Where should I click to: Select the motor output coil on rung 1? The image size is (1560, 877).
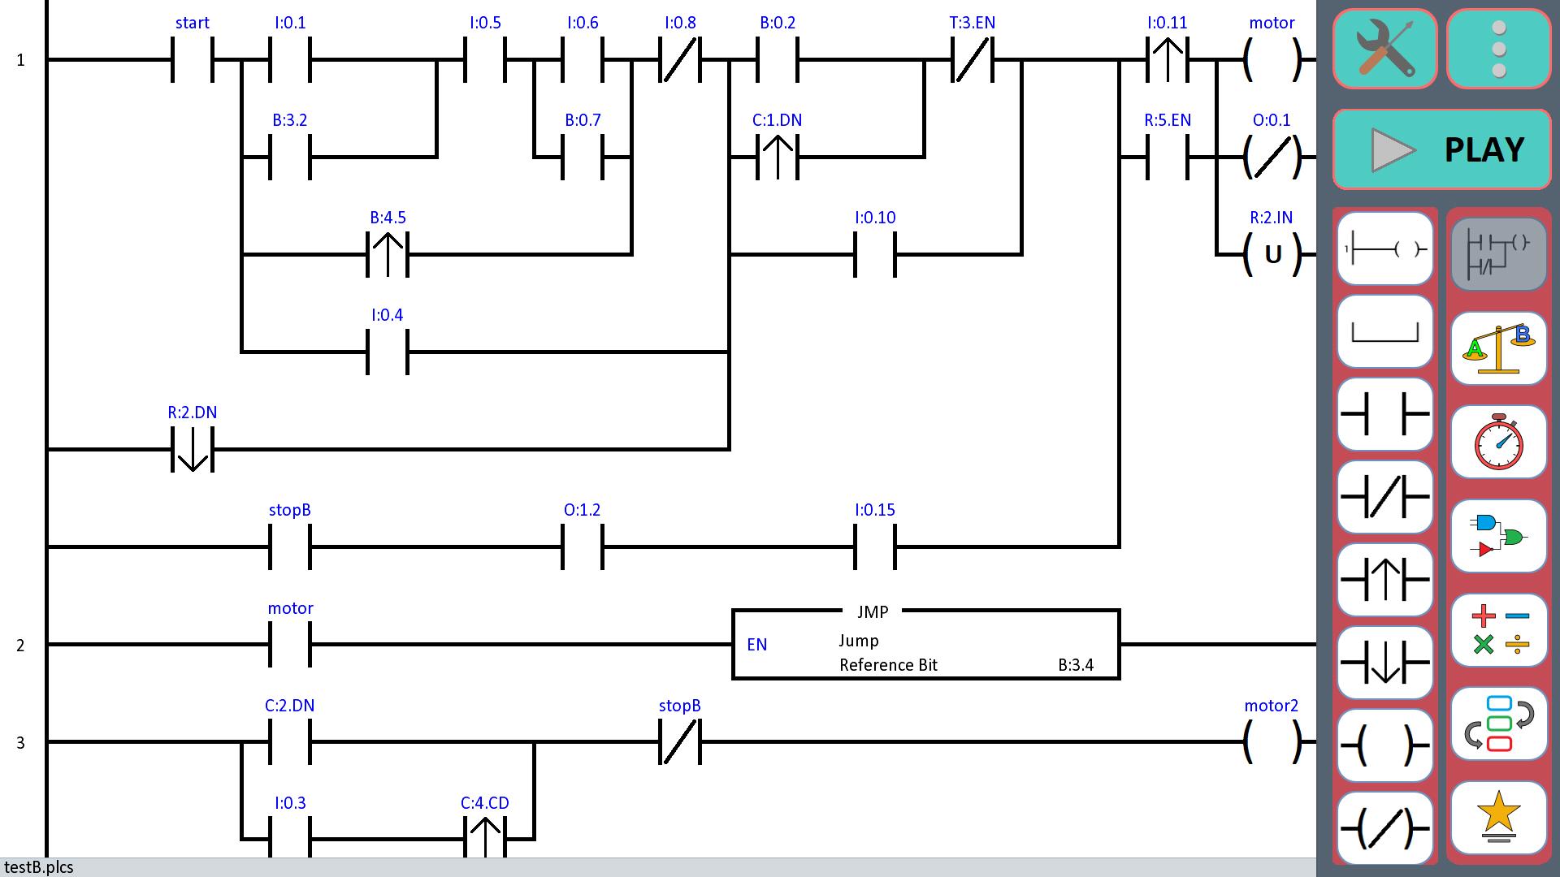[1272, 60]
